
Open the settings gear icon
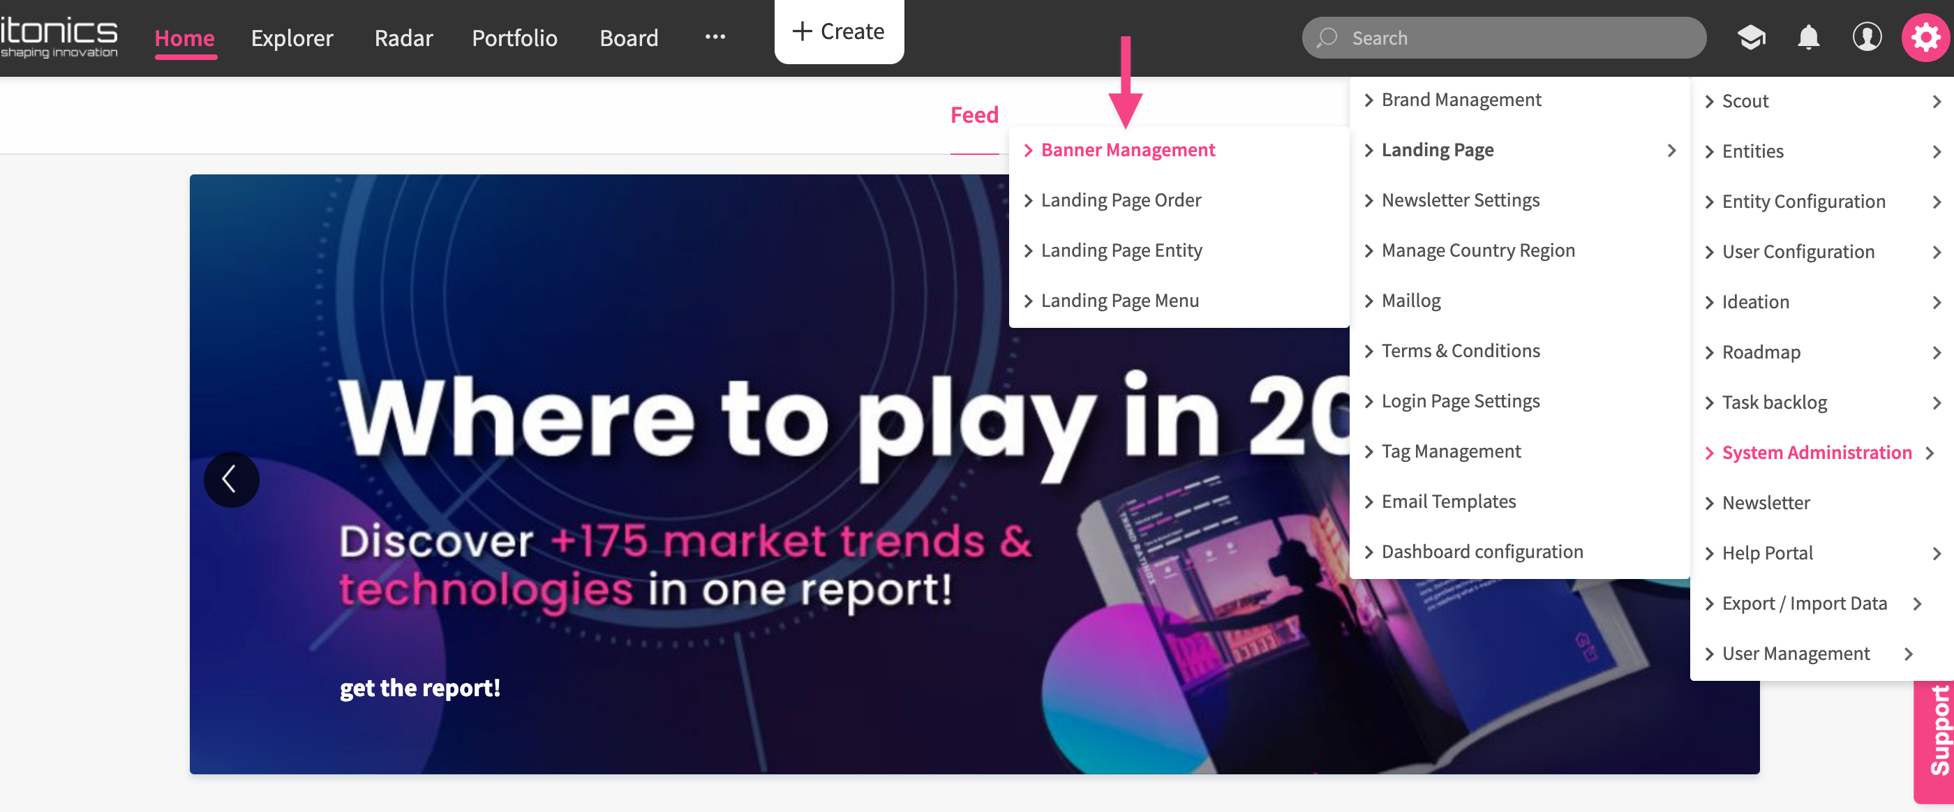coord(1925,37)
